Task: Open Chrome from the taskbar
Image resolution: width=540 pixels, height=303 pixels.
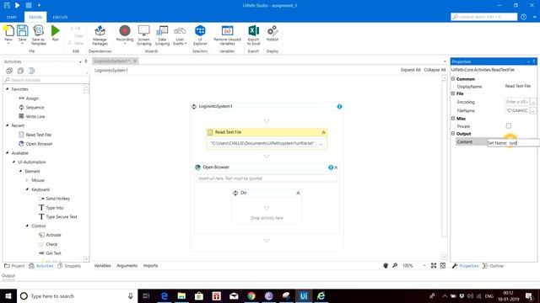Action: click(251, 295)
